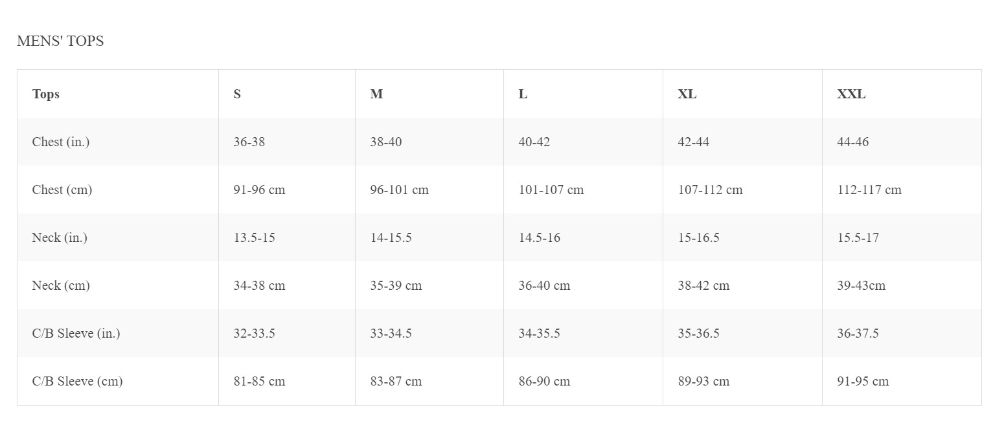Click the Neck (in.) row label
Image resolution: width=993 pixels, height=436 pixels.
tap(60, 237)
